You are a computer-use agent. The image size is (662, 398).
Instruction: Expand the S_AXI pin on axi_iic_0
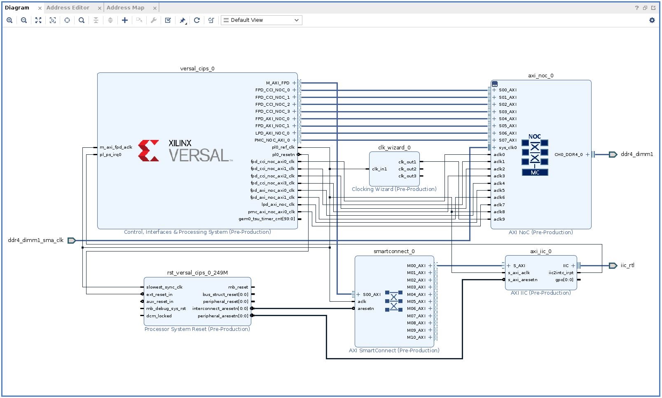509,266
